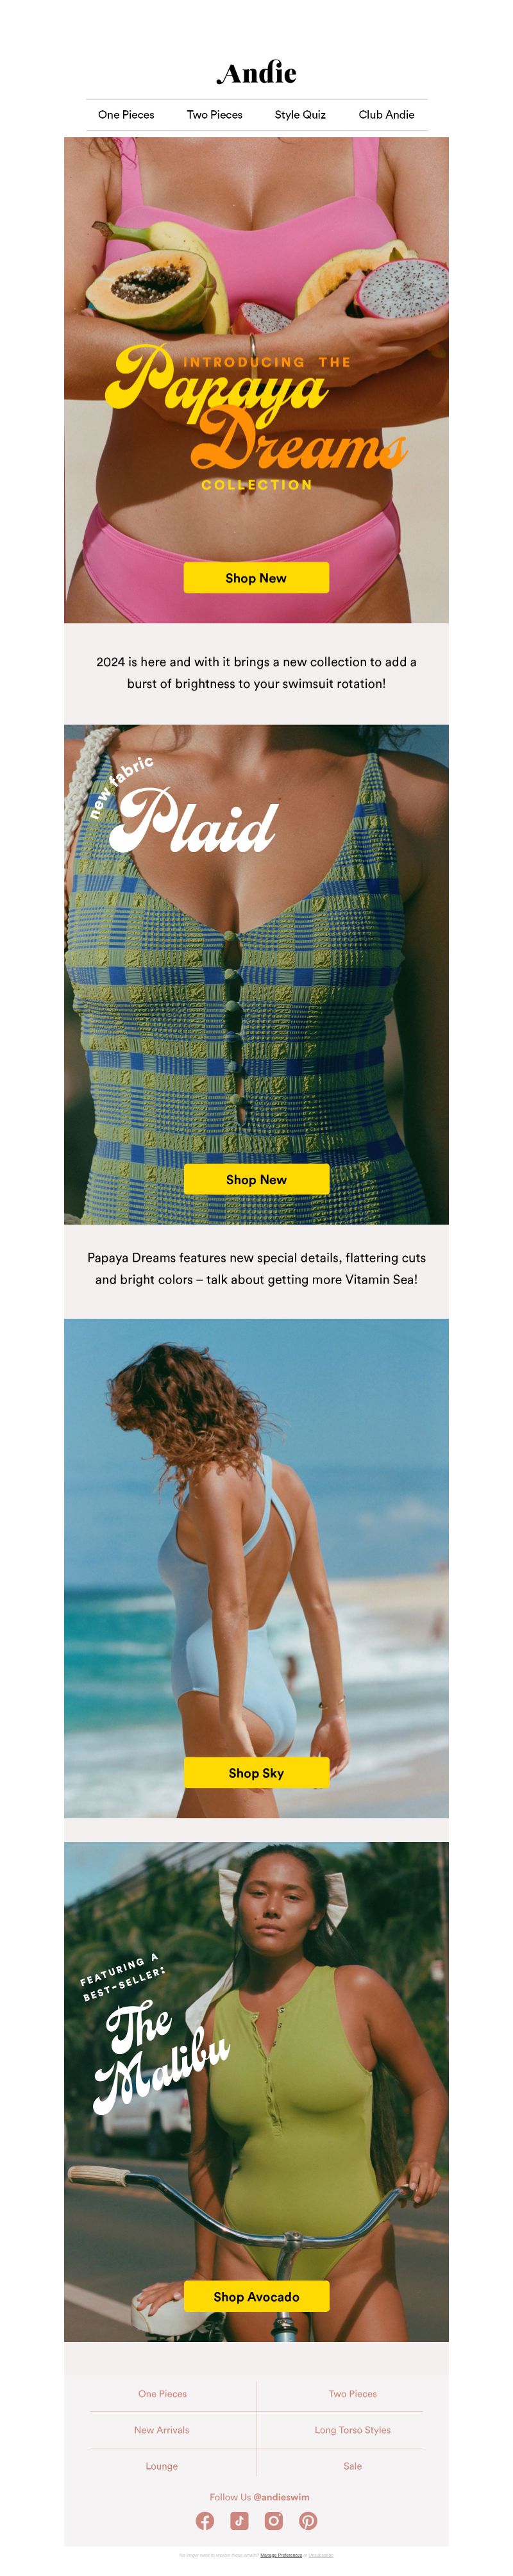Click the Unsubscribe link

[321, 2555]
